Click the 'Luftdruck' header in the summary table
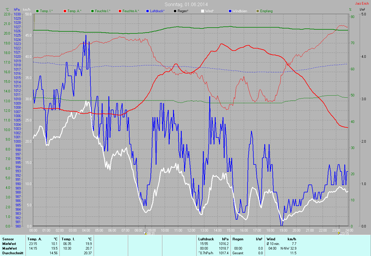Image resolution: width=371 pixels, height=256 pixels. pos(206,239)
